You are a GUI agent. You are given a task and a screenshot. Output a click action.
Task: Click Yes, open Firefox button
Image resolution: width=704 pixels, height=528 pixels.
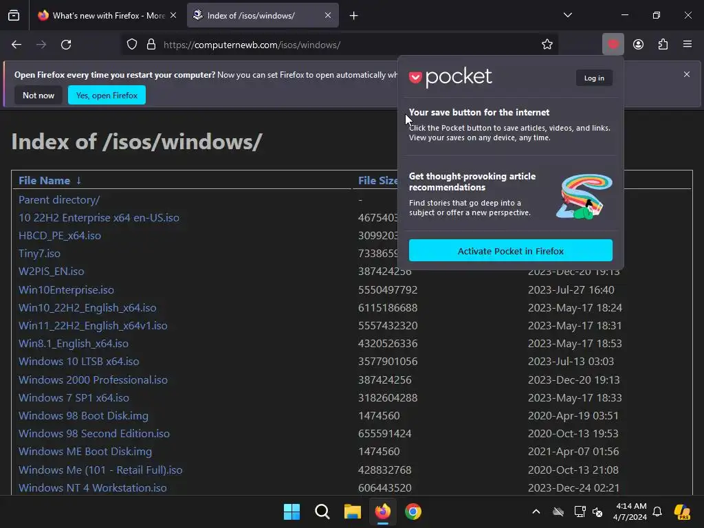click(x=107, y=95)
